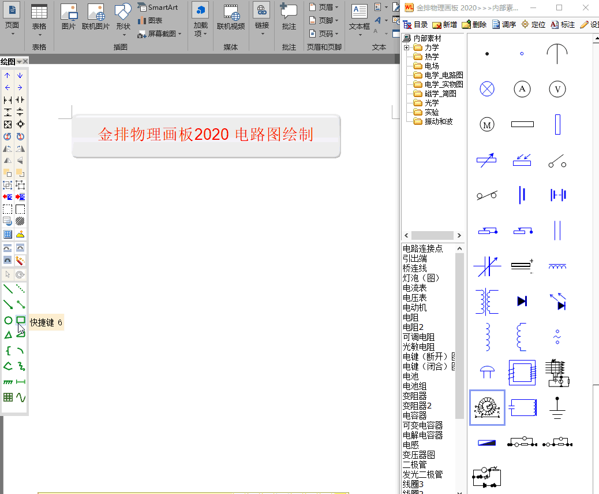Select 发光二极管 in the component list
The image size is (599, 494).
[x=422, y=474]
